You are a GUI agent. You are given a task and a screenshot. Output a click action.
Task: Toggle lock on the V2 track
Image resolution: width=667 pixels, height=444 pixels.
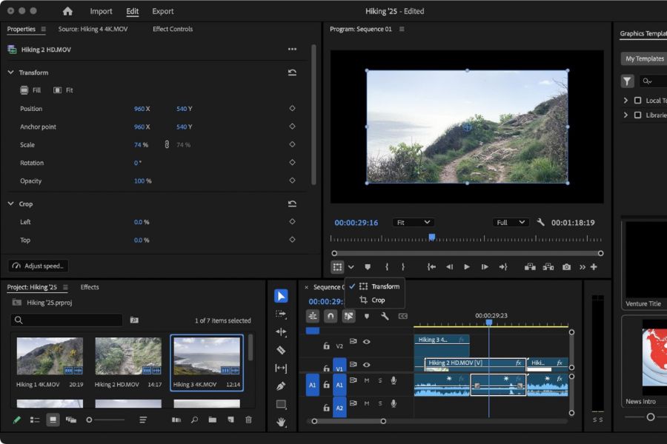pyautogui.click(x=326, y=346)
